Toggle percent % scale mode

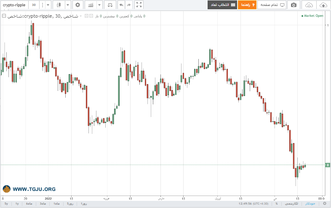click(x=277, y=204)
